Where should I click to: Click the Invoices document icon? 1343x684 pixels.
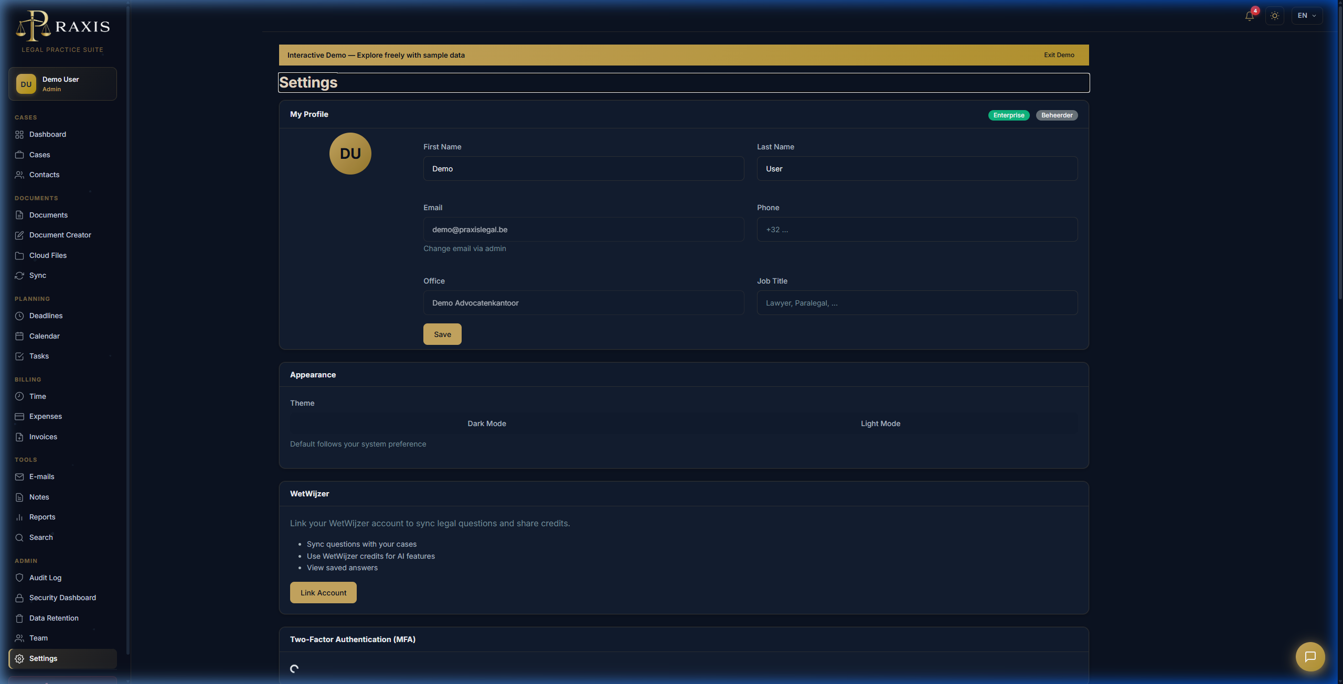19,437
